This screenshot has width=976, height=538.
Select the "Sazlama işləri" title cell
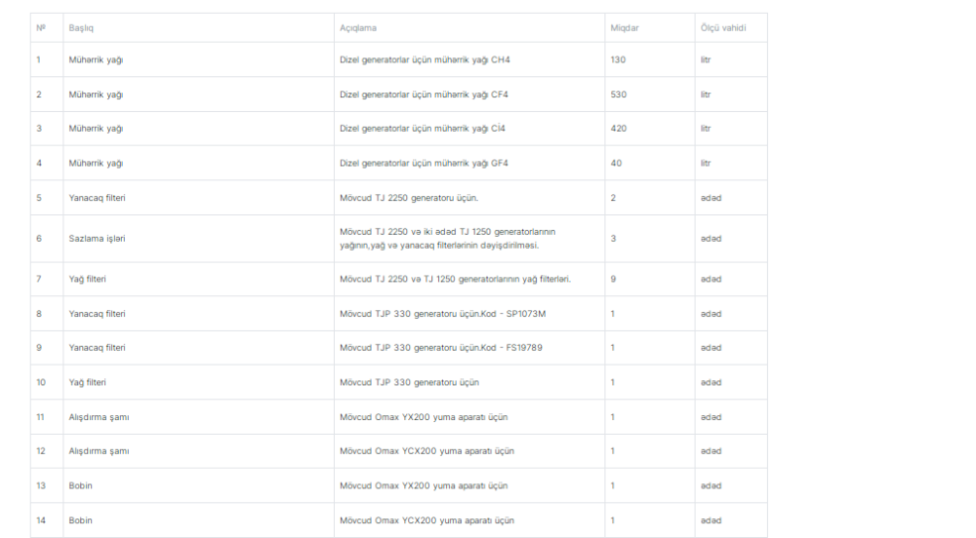96,238
